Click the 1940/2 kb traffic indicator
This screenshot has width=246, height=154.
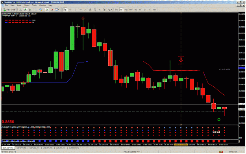[233, 152]
